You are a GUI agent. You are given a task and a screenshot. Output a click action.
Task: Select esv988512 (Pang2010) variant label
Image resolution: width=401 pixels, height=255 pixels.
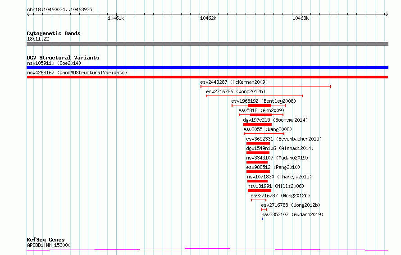click(x=273, y=167)
